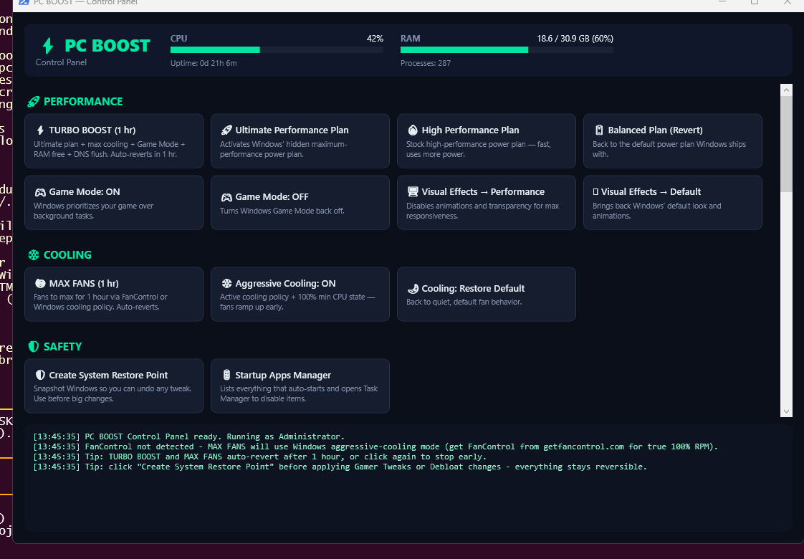Screen dimensions: 804x559
Task: Turn Game Mode ON
Action: 114,203
